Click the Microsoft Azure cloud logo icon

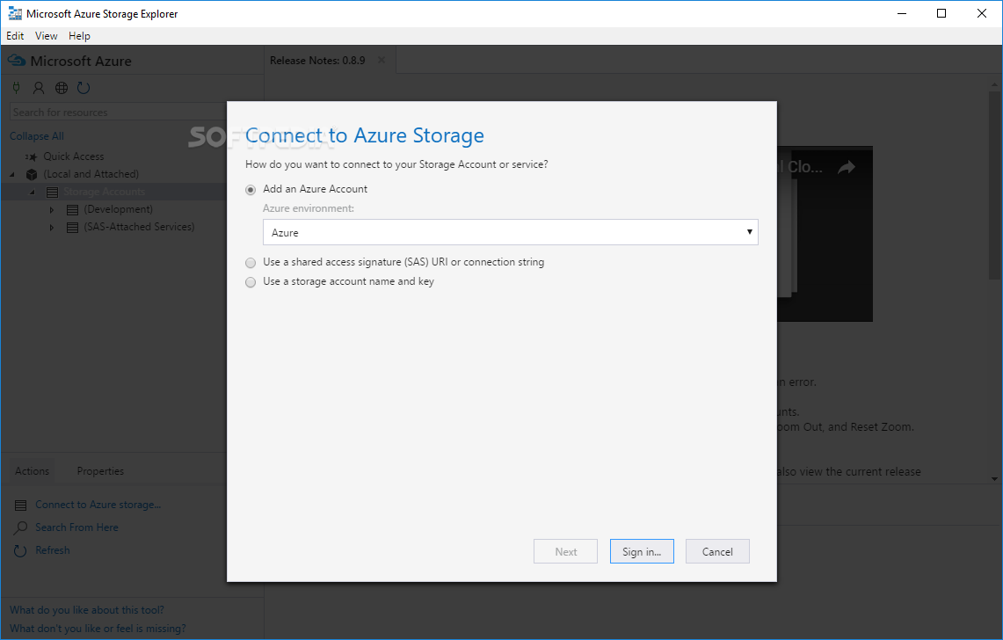(x=17, y=61)
